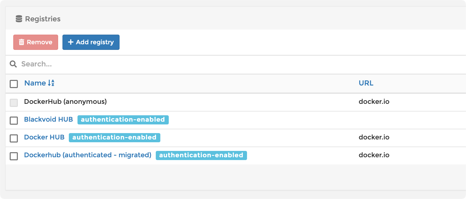Open the Docker HUB registry link
Viewport: 466px width, 199px height.
click(x=44, y=137)
